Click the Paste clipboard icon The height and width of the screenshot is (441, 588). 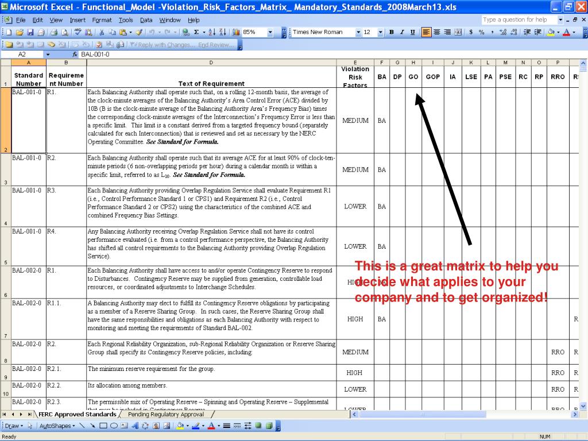tap(123, 33)
